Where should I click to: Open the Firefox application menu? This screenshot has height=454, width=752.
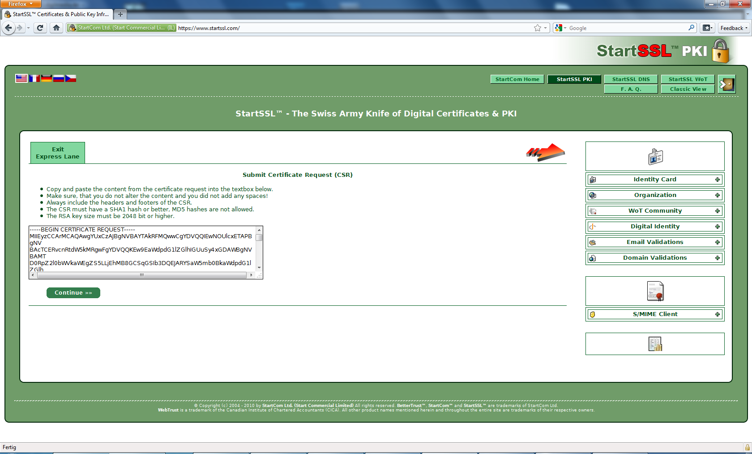point(21,4)
